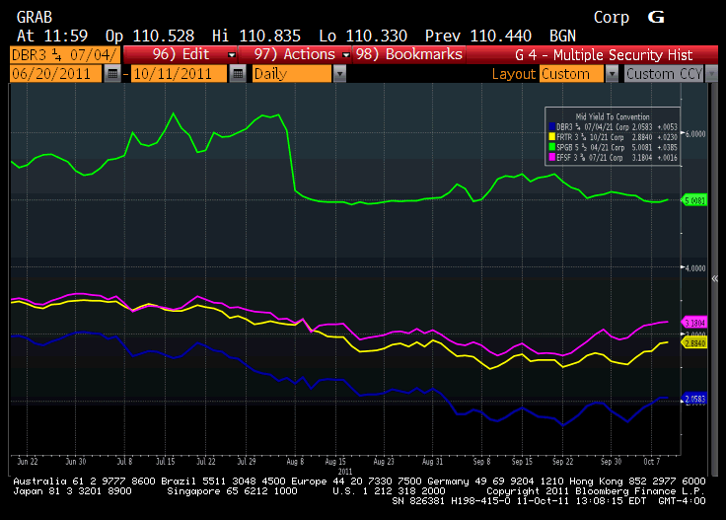The width and height of the screenshot is (726, 520).
Task: Click the 'Prev 110.440' previous price value
Action: coord(478,37)
